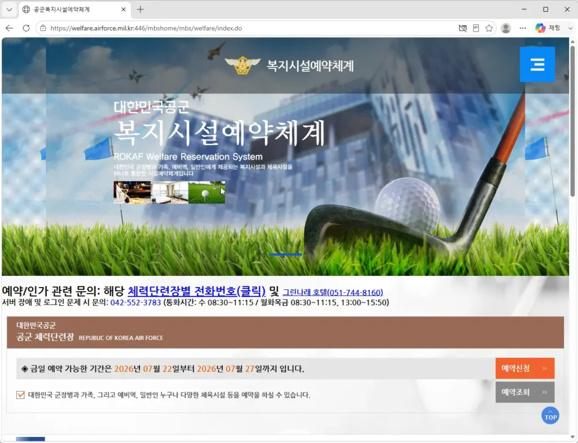Reload the page with refresh icon
The image size is (578, 443).
click(26, 28)
